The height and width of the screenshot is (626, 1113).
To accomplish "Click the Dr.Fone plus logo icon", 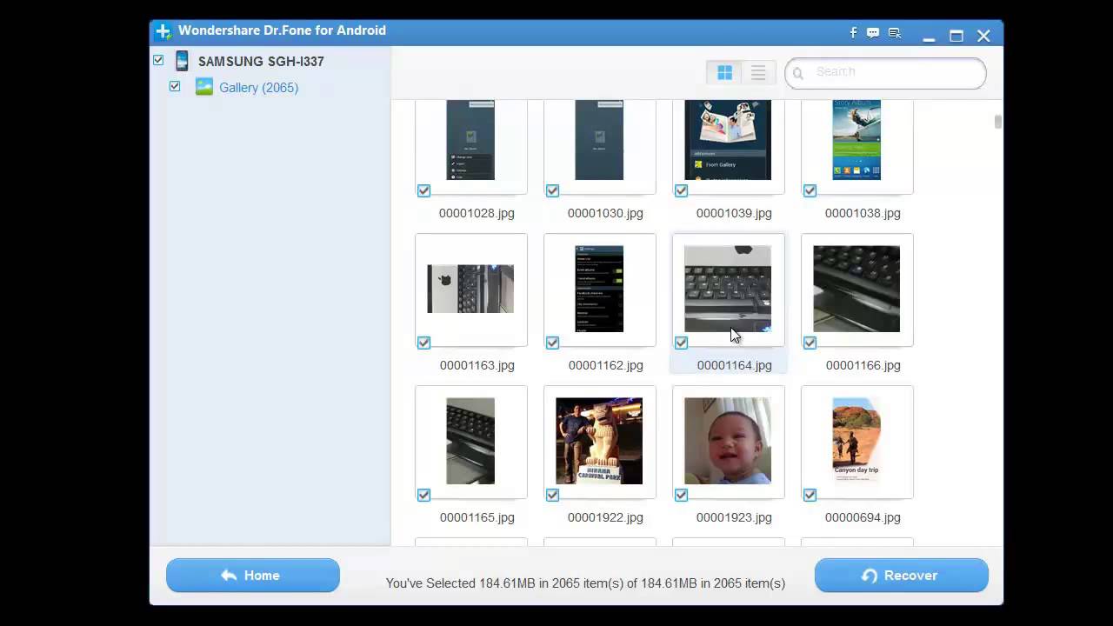I will coord(163,31).
